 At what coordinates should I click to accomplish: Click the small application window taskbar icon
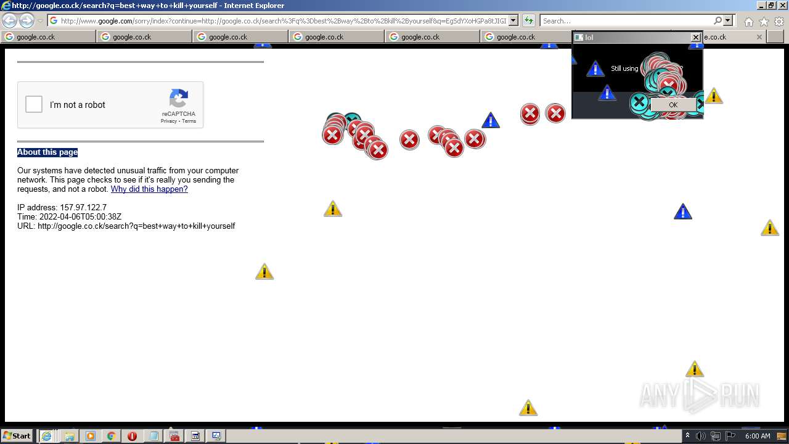pyautogui.click(x=195, y=436)
